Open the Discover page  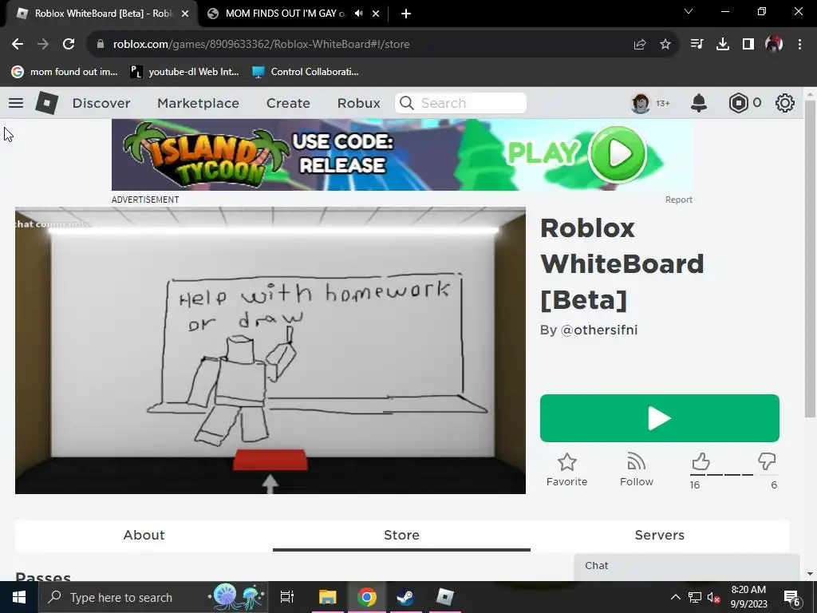pos(101,103)
